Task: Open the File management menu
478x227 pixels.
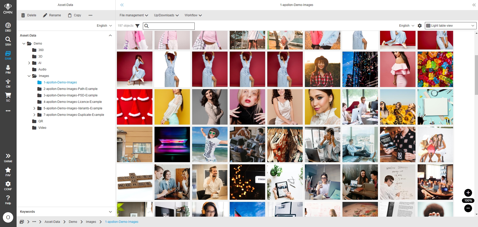Action: 134,15
